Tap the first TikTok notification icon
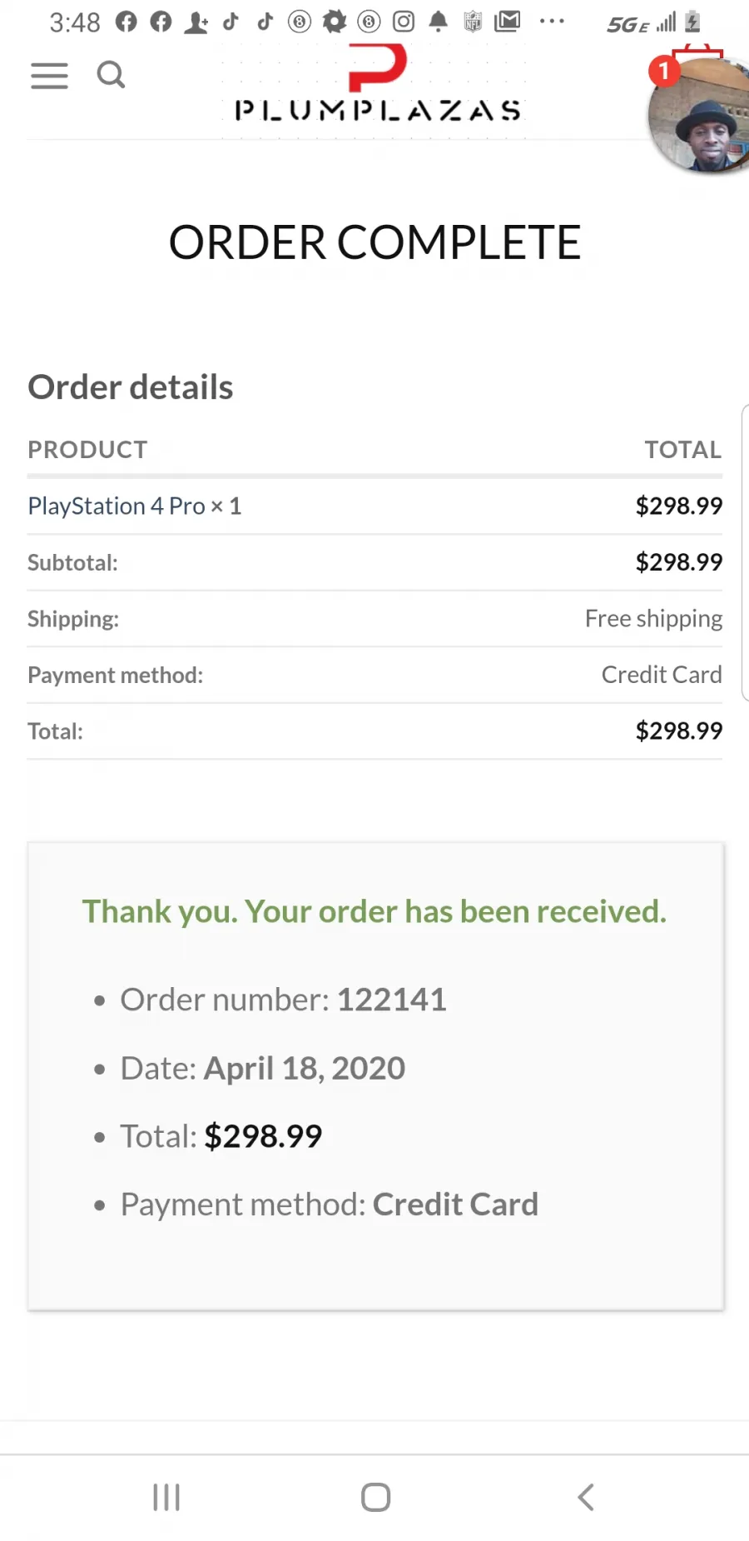This screenshot has width=749, height=1541. coord(231,22)
